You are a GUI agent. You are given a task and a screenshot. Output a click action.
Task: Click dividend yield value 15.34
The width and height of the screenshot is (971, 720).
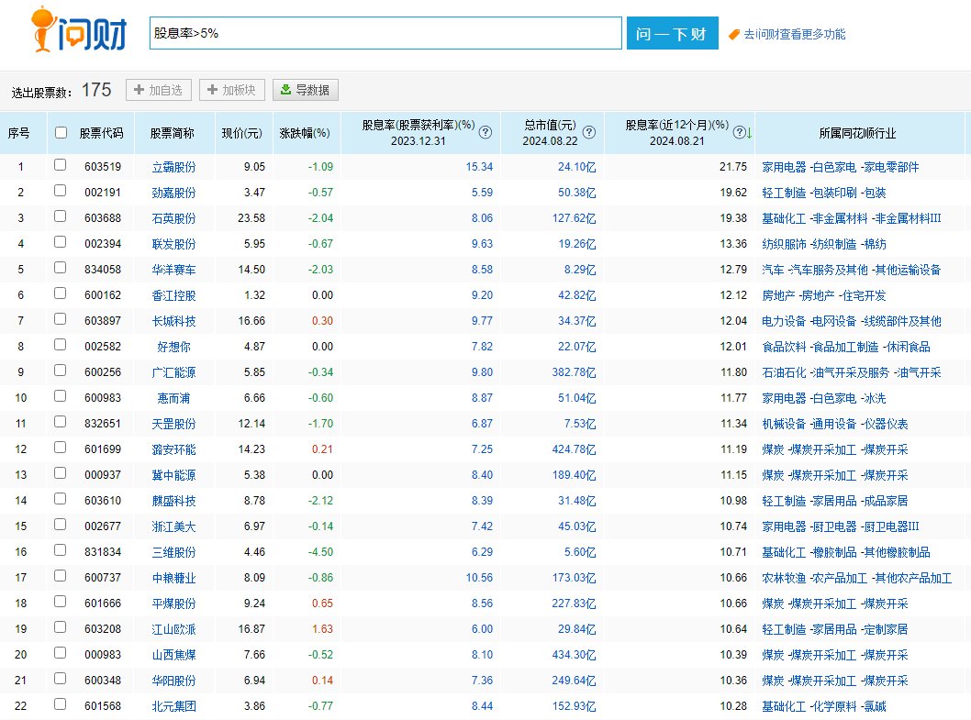(x=479, y=167)
